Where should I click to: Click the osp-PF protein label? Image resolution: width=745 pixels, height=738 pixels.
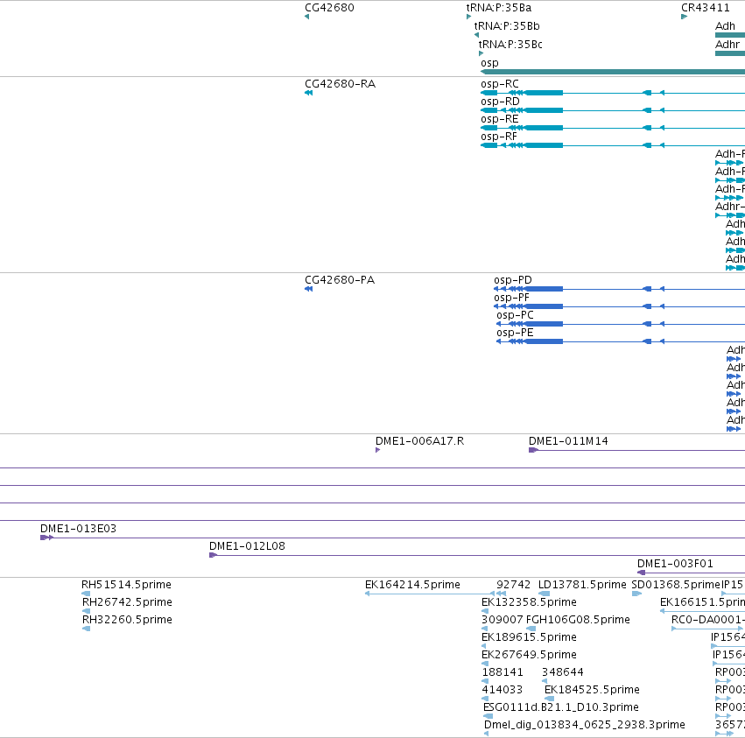point(511,298)
